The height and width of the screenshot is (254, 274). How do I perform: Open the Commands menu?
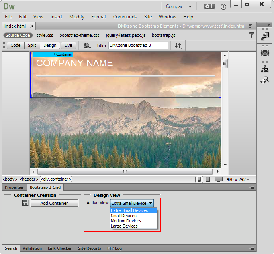[x=125, y=17]
